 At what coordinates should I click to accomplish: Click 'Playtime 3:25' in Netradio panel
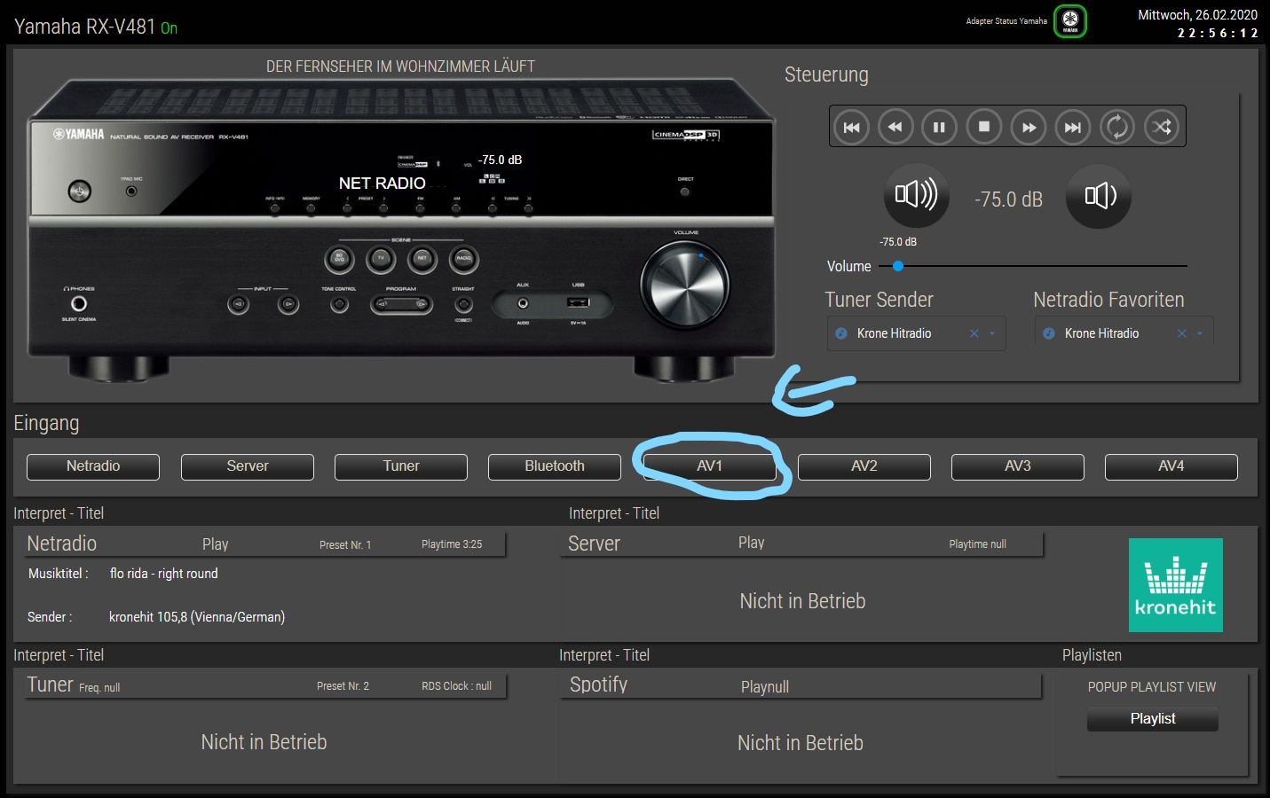pyautogui.click(x=452, y=544)
